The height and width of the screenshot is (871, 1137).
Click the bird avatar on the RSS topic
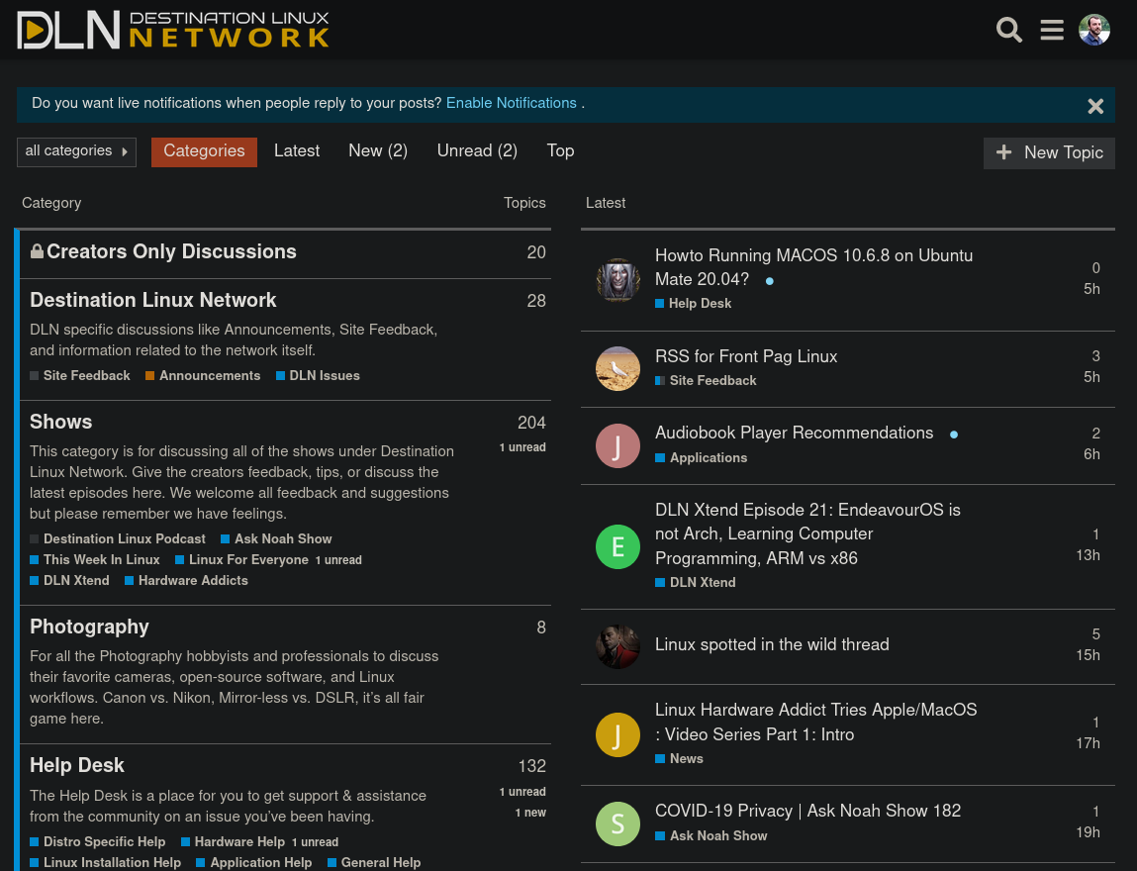click(617, 368)
